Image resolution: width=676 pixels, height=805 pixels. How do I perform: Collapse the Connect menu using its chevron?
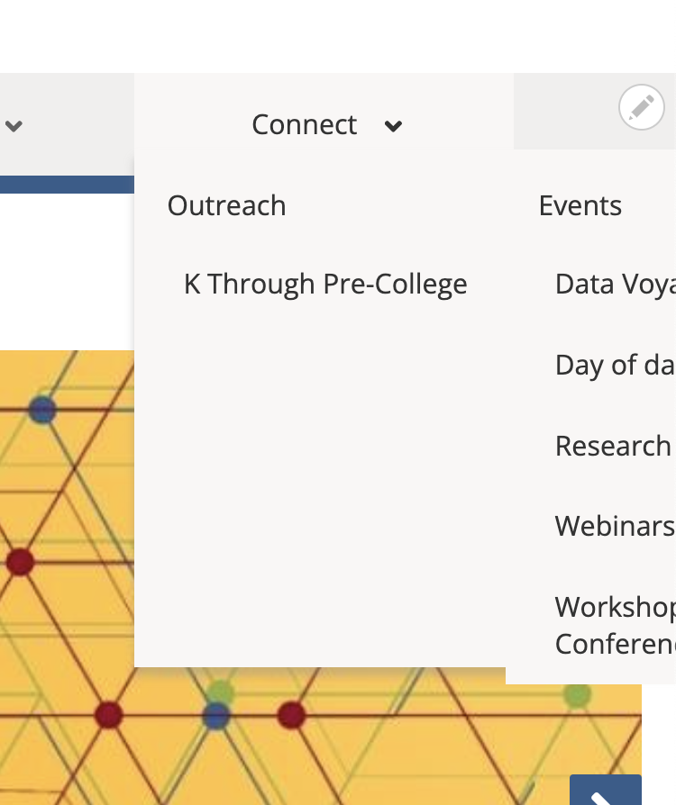click(x=393, y=126)
